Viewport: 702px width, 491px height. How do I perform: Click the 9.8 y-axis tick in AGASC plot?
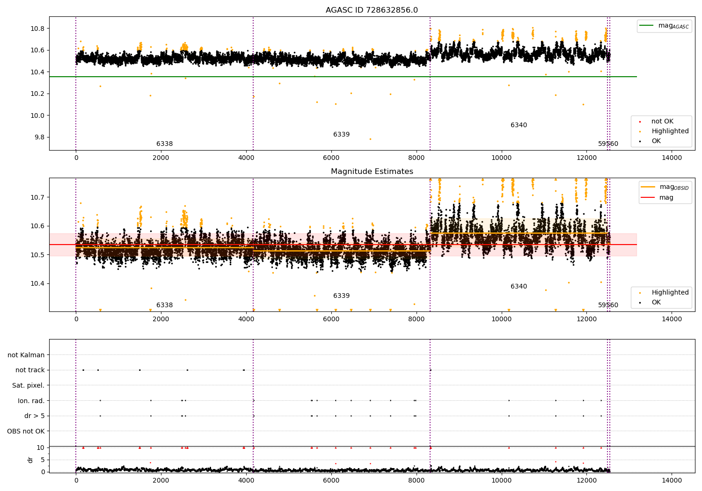click(x=39, y=137)
